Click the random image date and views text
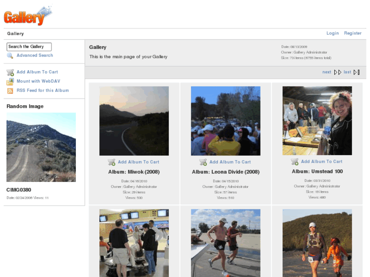This screenshot has width=370, height=277. [x=27, y=198]
